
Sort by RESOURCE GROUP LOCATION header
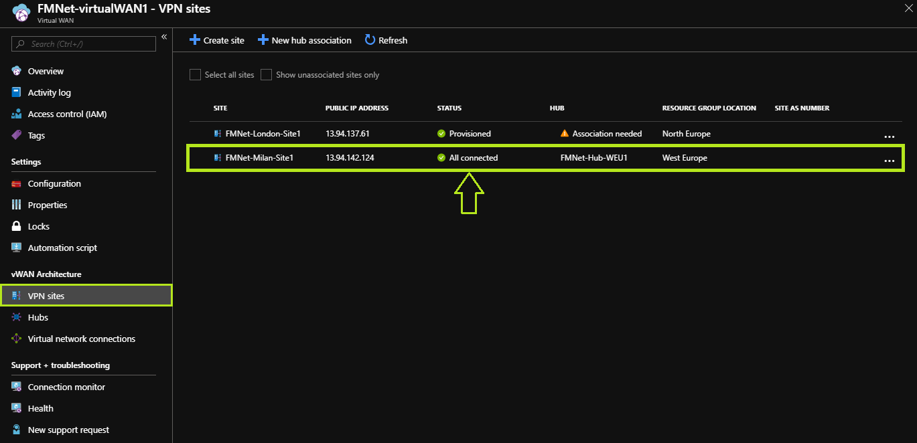tap(709, 108)
